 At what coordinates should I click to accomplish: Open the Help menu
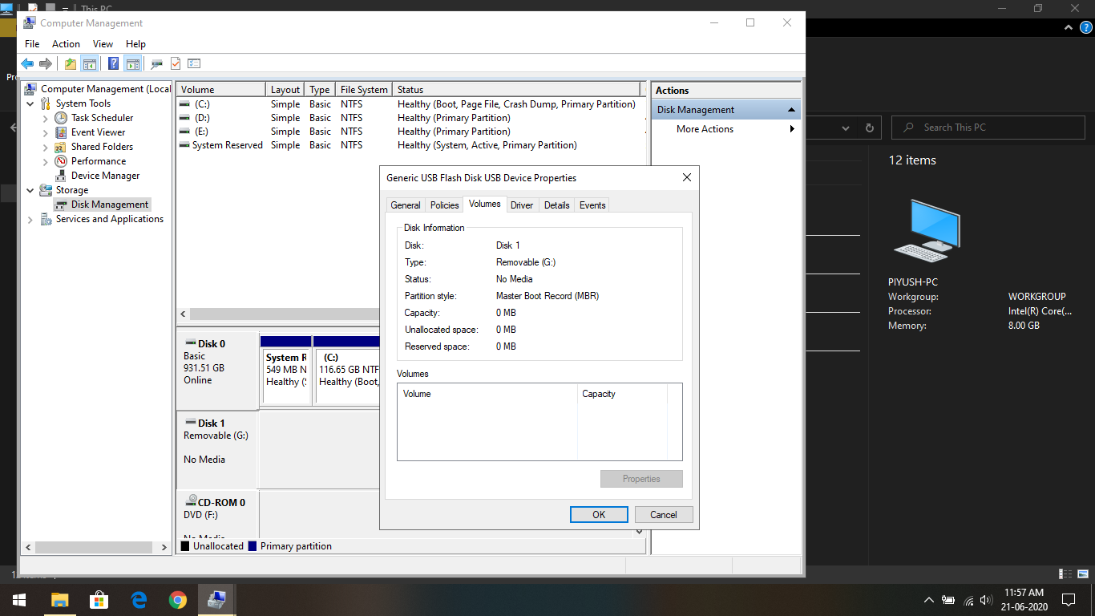135,44
